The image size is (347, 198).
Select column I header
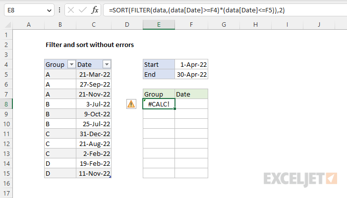coord(287,25)
